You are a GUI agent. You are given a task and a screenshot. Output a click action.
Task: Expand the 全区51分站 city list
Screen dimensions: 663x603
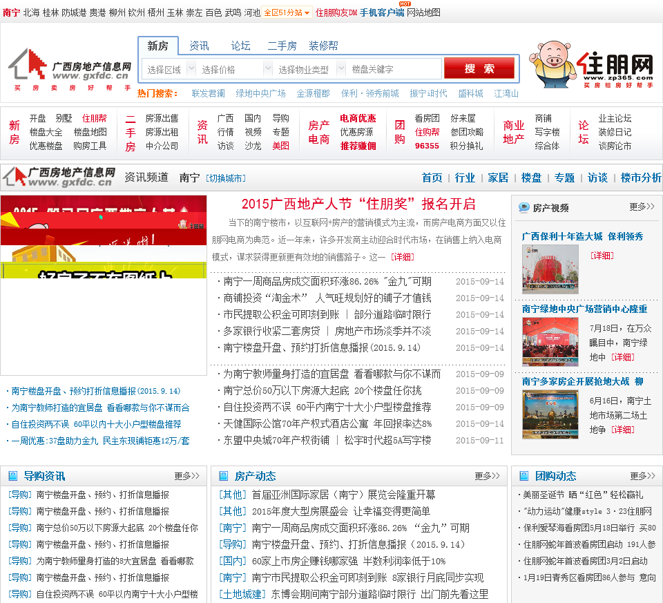coord(287,12)
